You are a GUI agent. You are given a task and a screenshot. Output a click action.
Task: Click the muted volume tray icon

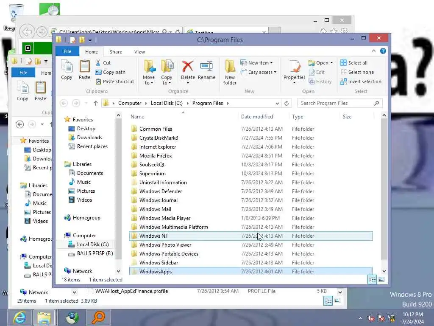coord(371,318)
